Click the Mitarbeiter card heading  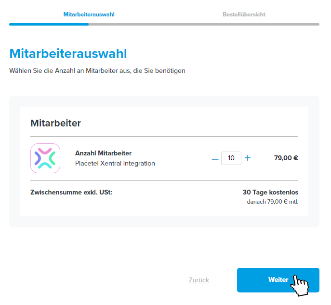point(55,123)
